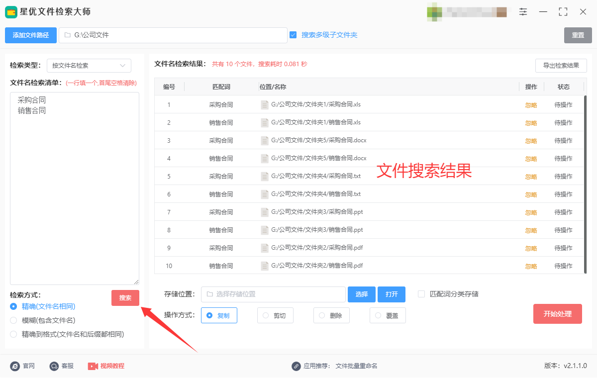Image resolution: width=597 pixels, height=378 pixels.
Task: Click the fullscreen icon in the title bar
Action: pyautogui.click(x=563, y=11)
